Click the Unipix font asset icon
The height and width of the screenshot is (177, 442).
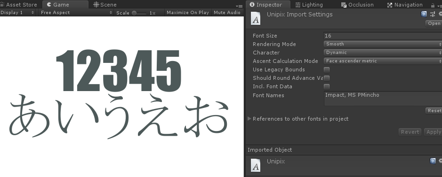(256, 18)
